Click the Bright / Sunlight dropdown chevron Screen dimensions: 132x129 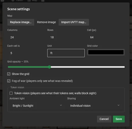[x=61, y=105]
